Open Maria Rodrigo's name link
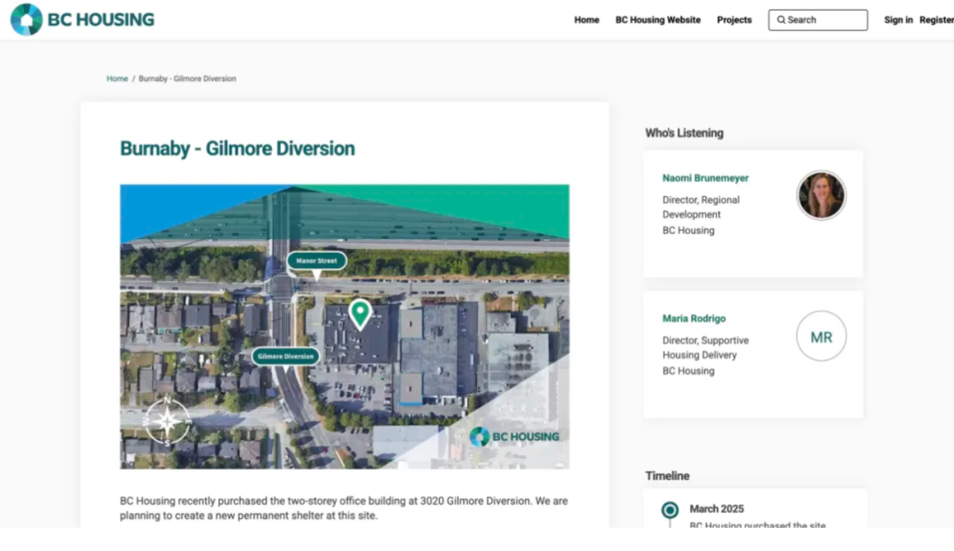 (x=694, y=319)
